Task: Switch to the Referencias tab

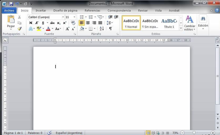Action: [x=92, y=11]
